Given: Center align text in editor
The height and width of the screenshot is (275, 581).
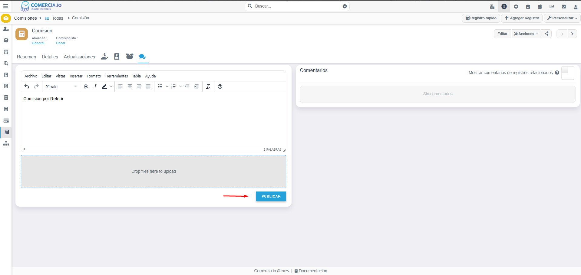Looking at the screenshot, I should tap(130, 87).
